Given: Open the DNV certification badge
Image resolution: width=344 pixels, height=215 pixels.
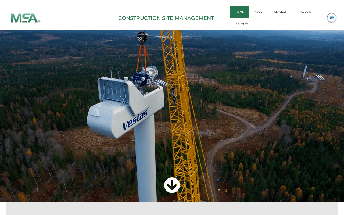Looking at the screenshot, I should point(332,18).
